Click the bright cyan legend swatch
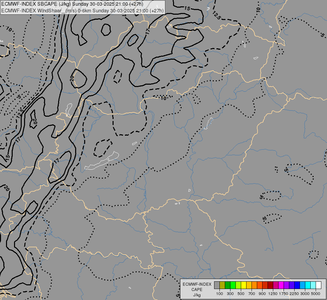The height and width of the screenshot is (300, 327). coord(308,285)
